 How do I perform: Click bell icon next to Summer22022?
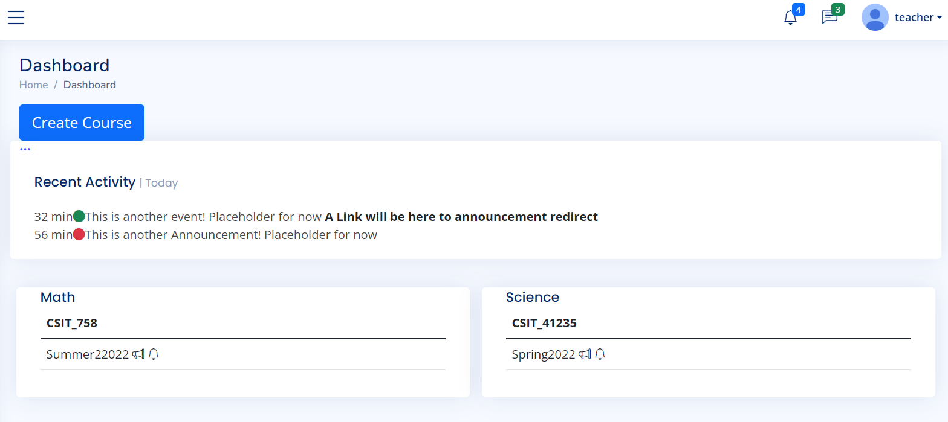coord(154,354)
